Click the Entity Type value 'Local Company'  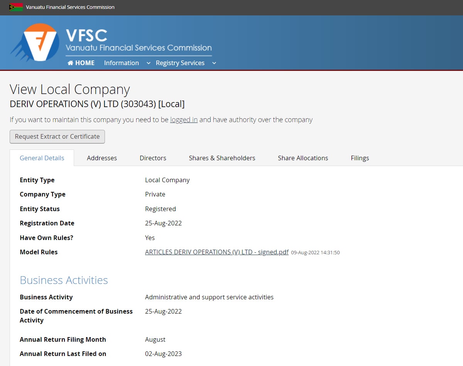coord(167,180)
